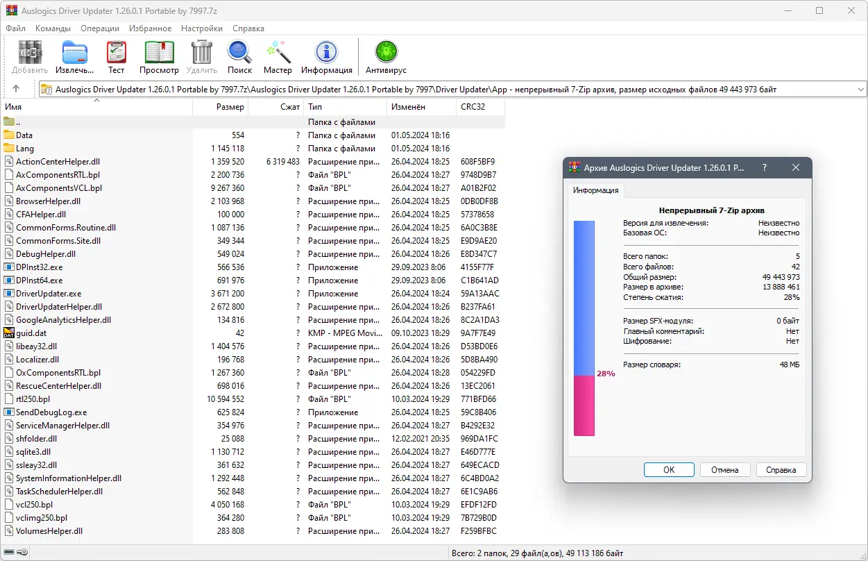868x561 pixels.
Task: Open the Операции menu
Action: [x=100, y=28]
